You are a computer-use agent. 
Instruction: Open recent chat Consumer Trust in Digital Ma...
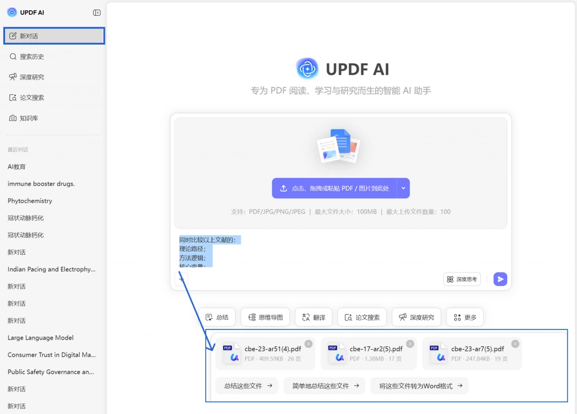point(51,355)
